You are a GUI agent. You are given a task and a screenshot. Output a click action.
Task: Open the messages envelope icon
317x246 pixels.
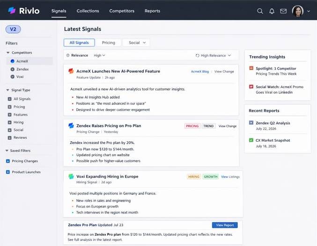pos(283,11)
